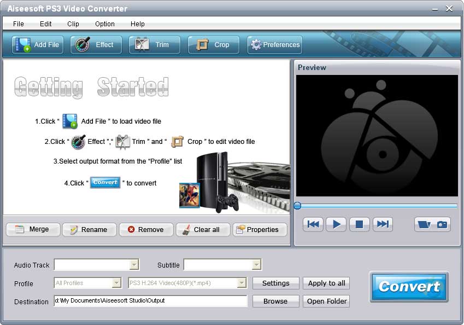The height and width of the screenshot is (325, 464).
Task: Click the Effect icon in step 2
Action: pyautogui.click(x=78, y=142)
